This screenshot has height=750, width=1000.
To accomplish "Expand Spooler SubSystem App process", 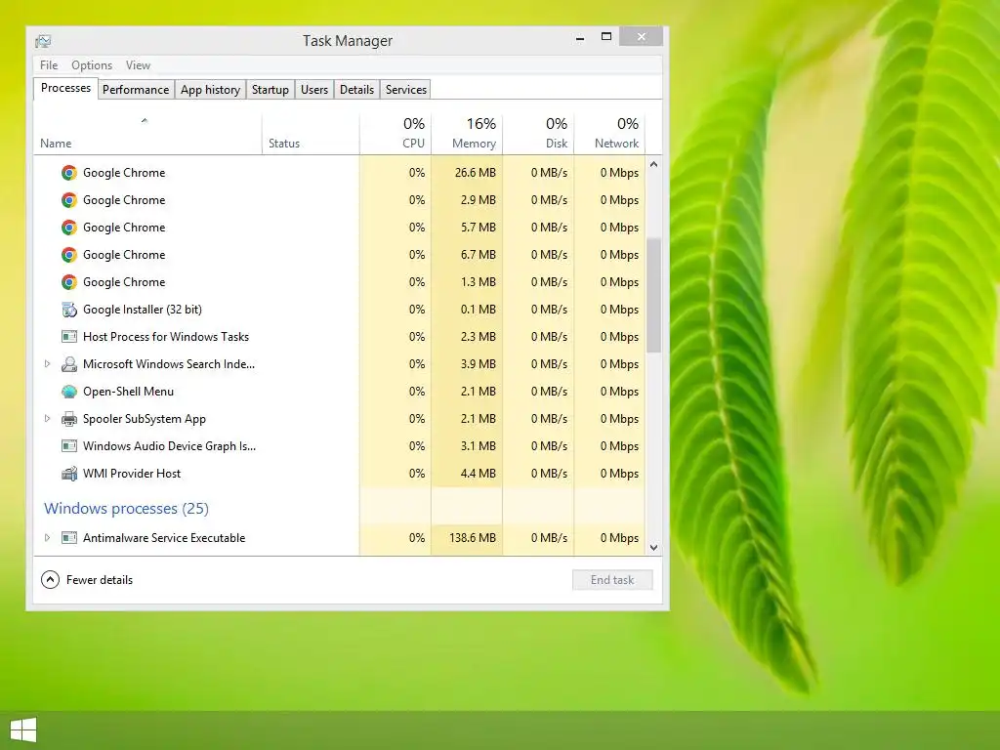I will 47,419.
